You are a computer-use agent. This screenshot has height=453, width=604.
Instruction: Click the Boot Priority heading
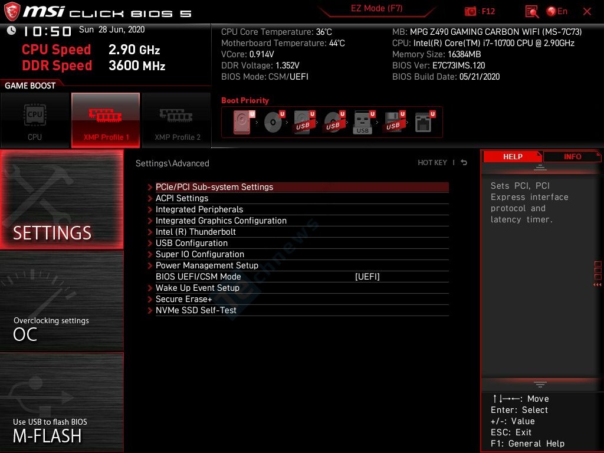[245, 100]
